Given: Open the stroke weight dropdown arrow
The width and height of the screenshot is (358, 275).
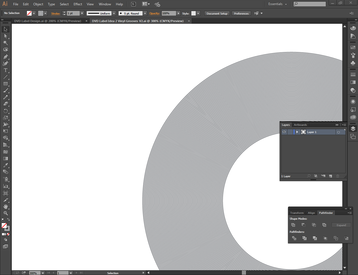Looking at the screenshot, I should pyautogui.click(x=82, y=13).
